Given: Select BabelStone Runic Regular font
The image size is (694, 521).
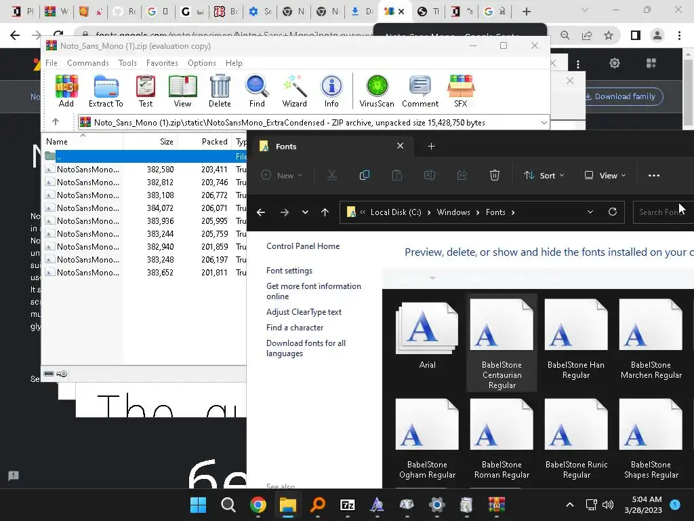Looking at the screenshot, I should click(x=576, y=440).
